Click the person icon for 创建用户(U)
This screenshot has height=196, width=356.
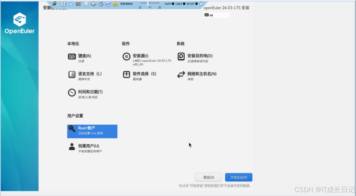[72, 147]
